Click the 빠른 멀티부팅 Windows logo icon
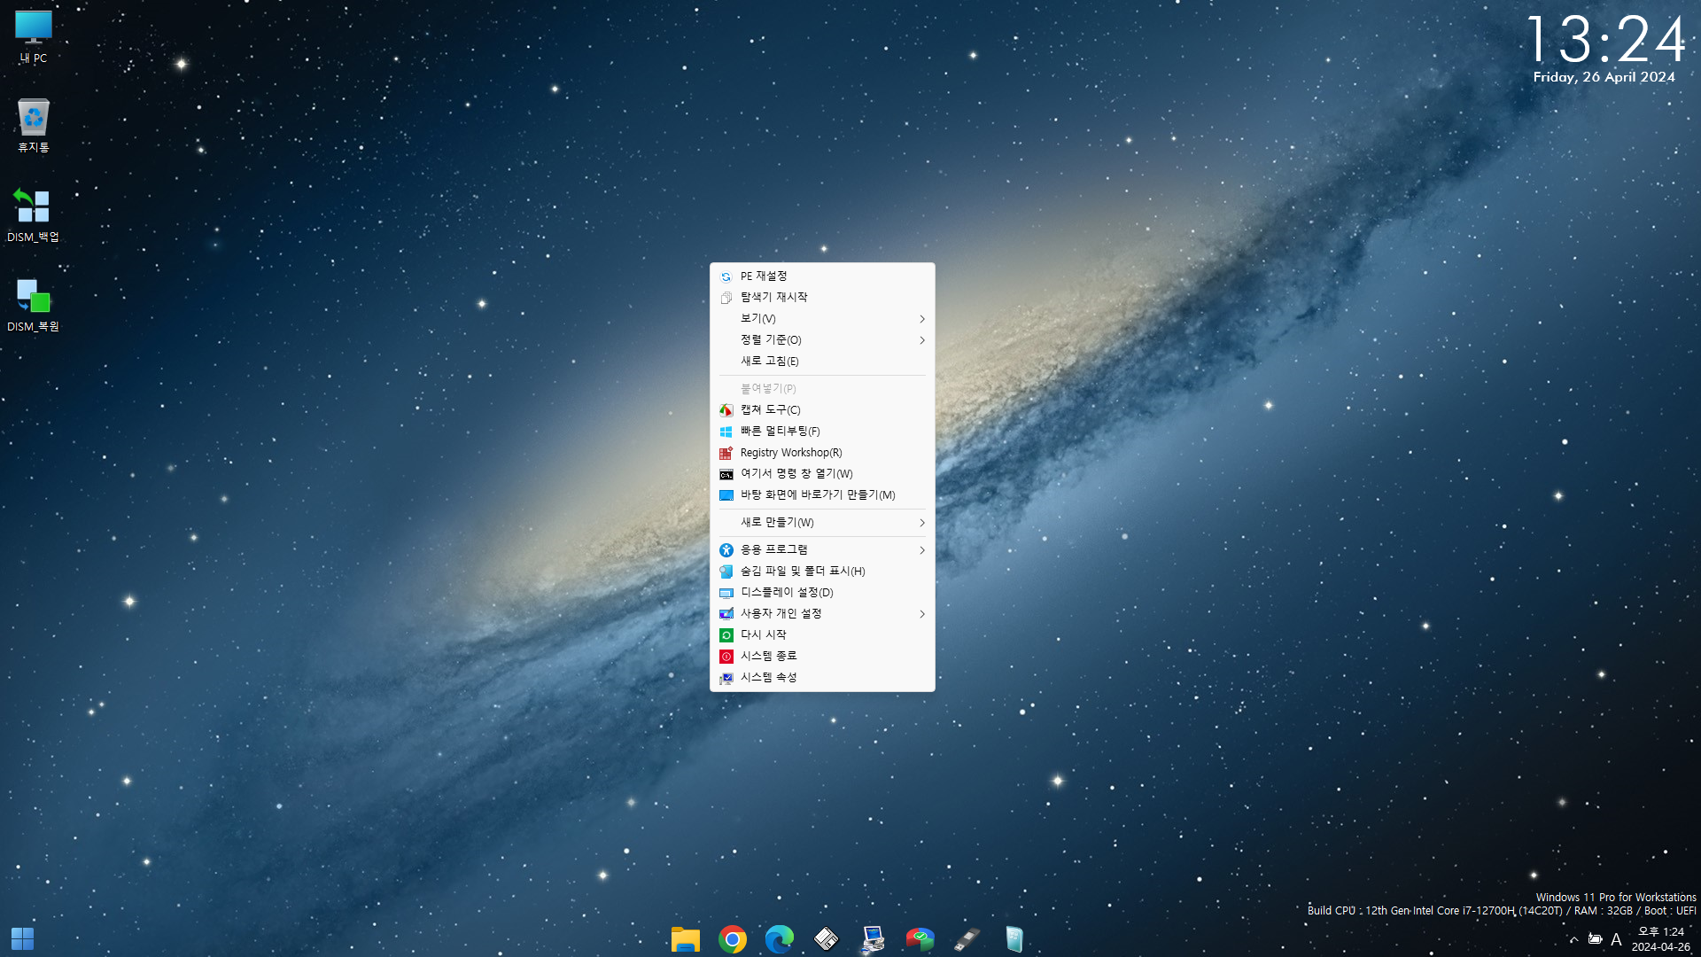Image resolution: width=1701 pixels, height=957 pixels. (726, 432)
